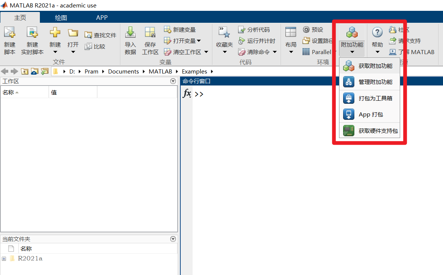
Task: Select 打包为工具箱 menu entry
Action: [370, 98]
